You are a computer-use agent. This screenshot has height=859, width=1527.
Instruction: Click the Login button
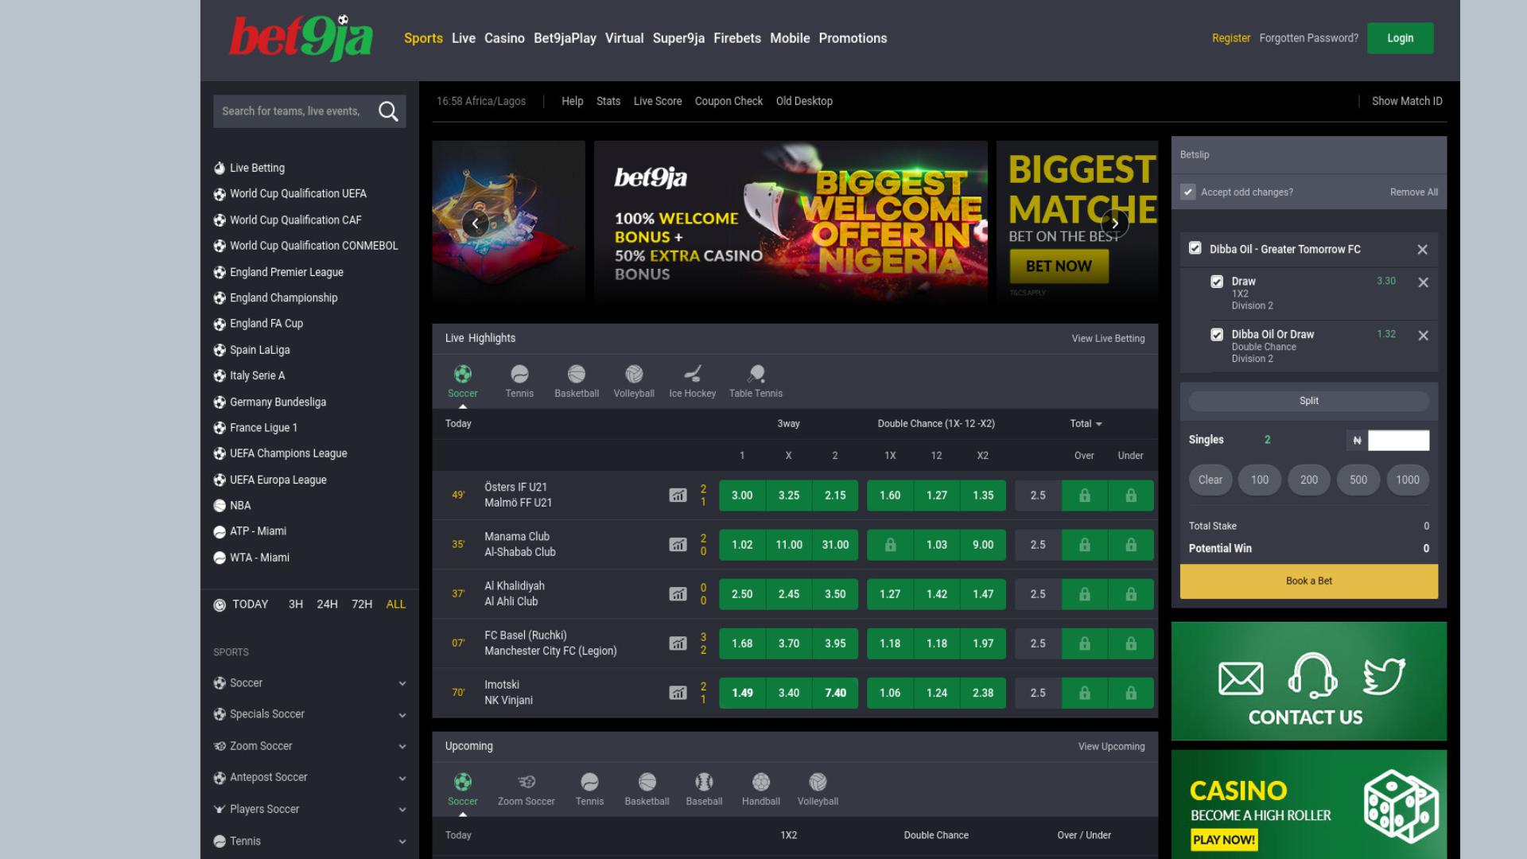coord(1401,38)
